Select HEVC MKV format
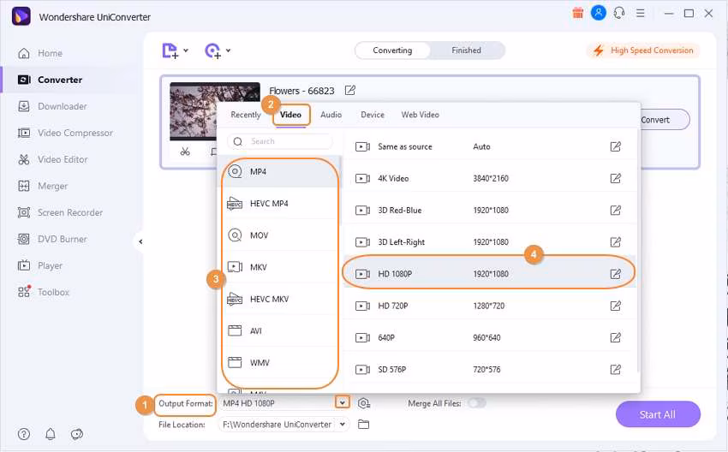The height and width of the screenshot is (452, 728). click(x=279, y=299)
